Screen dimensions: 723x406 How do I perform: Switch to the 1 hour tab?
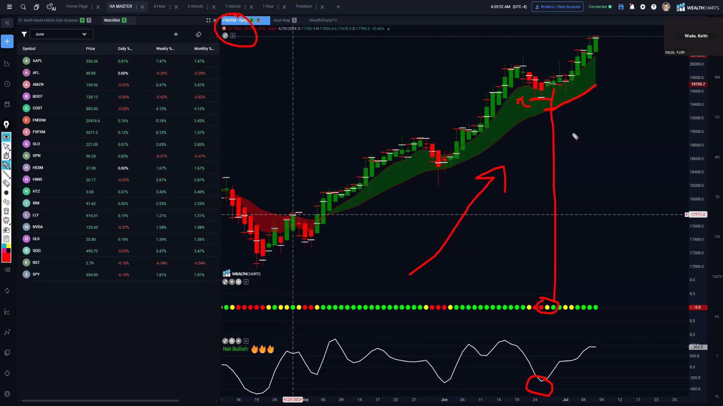pyautogui.click(x=268, y=6)
